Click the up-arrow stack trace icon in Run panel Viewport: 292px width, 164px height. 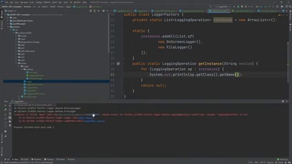tap(10, 106)
